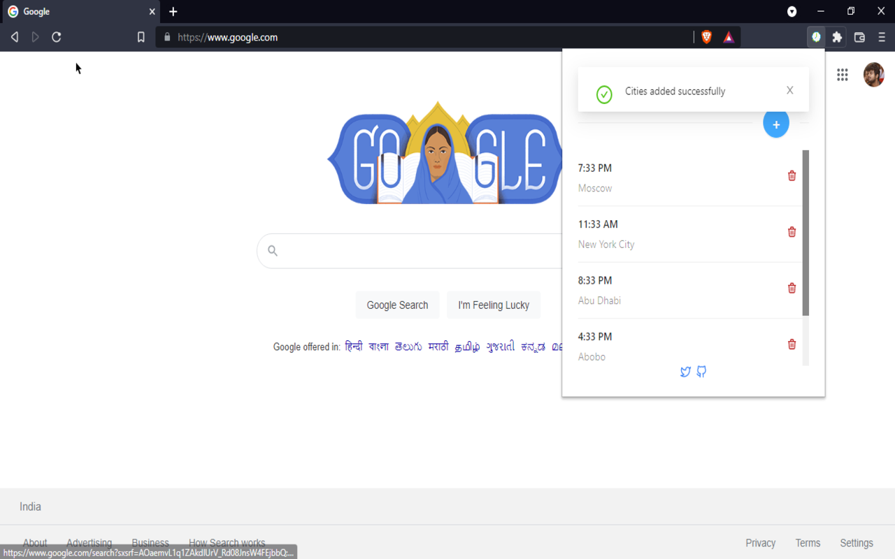Switch Google to Kannada language
The width and height of the screenshot is (895, 559).
pos(533,347)
